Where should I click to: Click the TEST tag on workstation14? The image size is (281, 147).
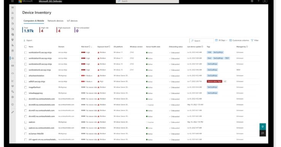pyautogui.click(x=227, y=58)
